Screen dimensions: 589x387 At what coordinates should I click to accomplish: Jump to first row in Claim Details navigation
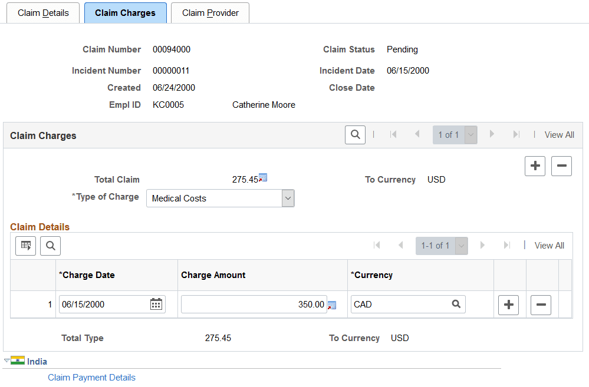coord(377,246)
